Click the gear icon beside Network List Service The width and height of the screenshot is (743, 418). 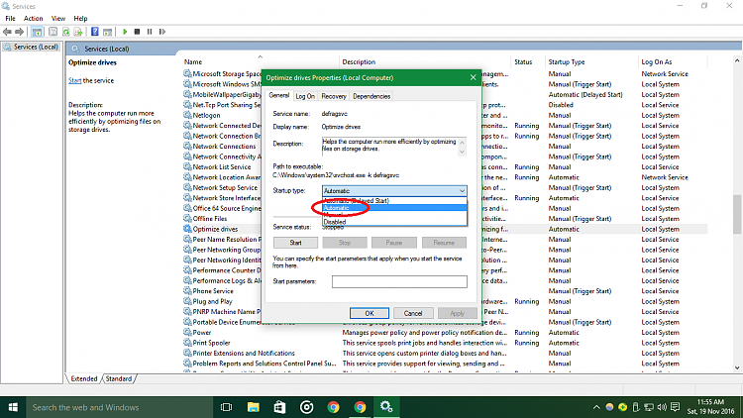pyautogui.click(x=187, y=166)
